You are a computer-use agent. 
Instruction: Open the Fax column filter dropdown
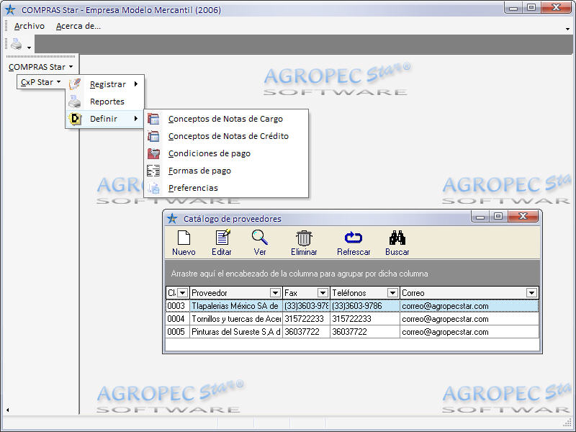(323, 293)
